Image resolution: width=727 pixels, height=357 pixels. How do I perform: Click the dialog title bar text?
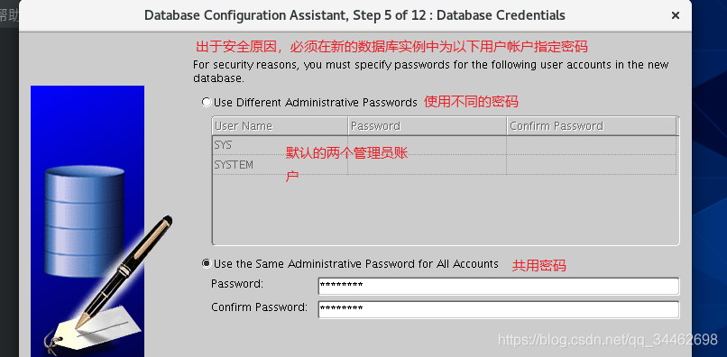pyautogui.click(x=354, y=15)
